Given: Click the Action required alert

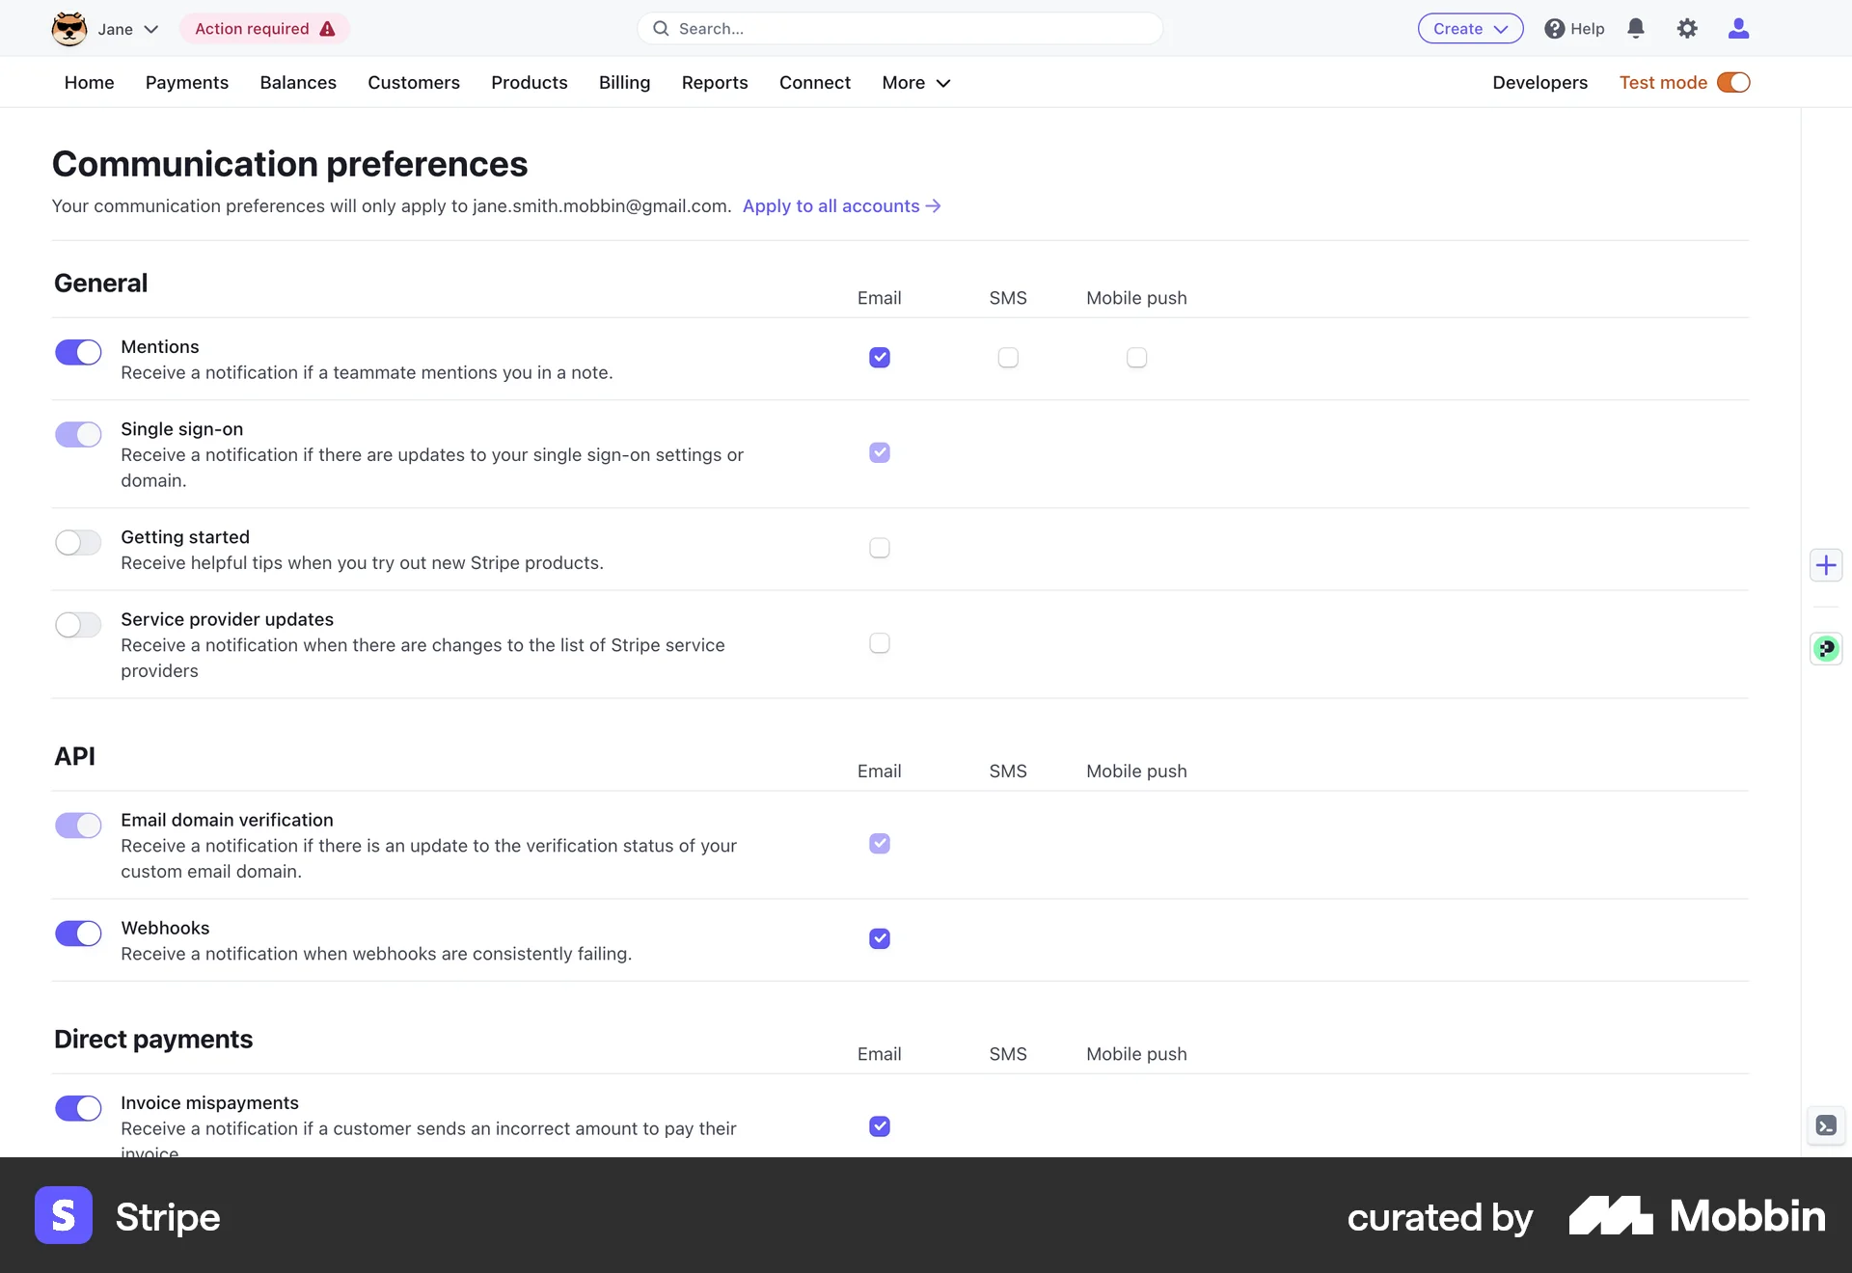Looking at the screenshot, I should [x=264, y=28].
